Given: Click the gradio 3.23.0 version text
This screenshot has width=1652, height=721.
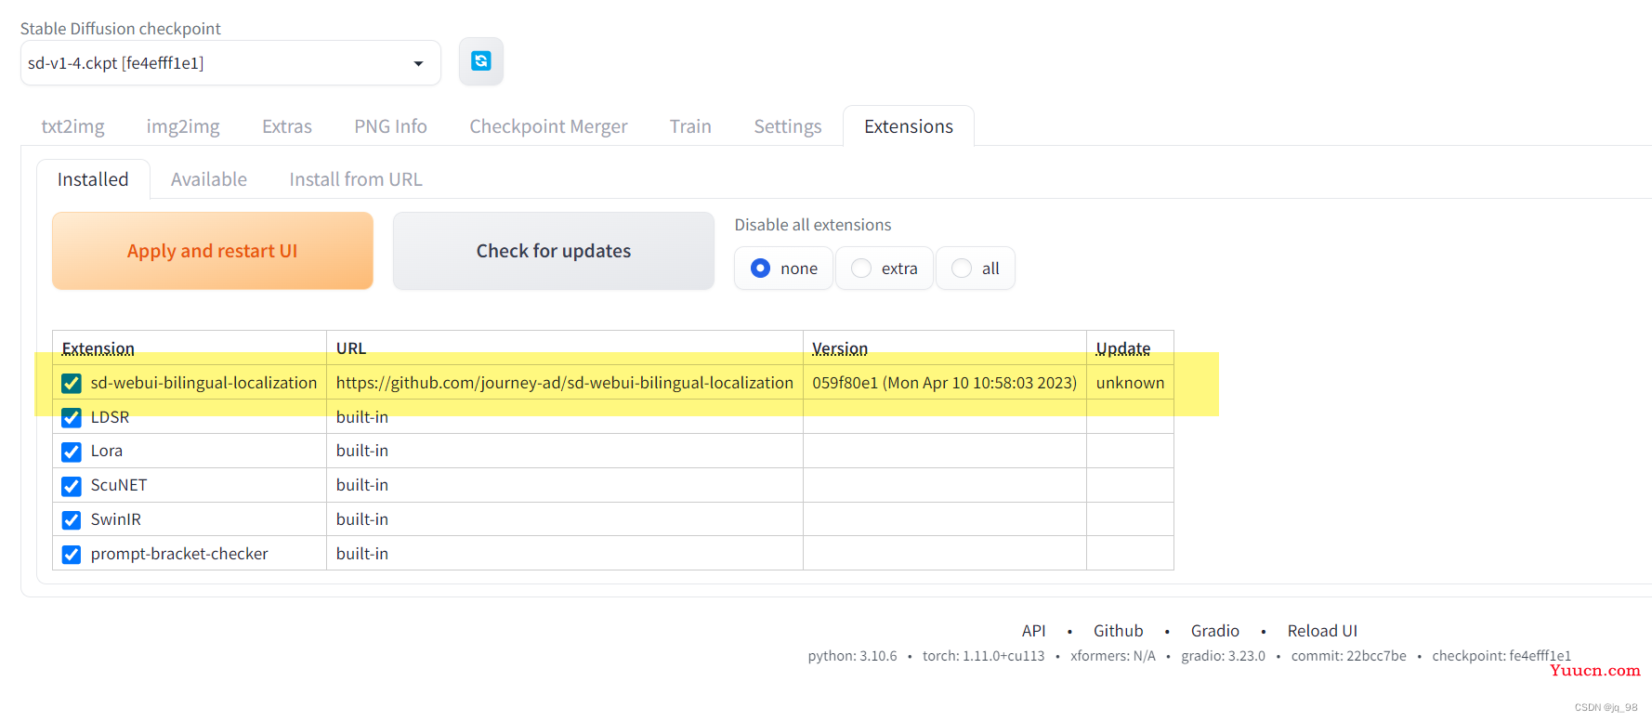Looking at the screenshot, I should (x=1223, y=656).
